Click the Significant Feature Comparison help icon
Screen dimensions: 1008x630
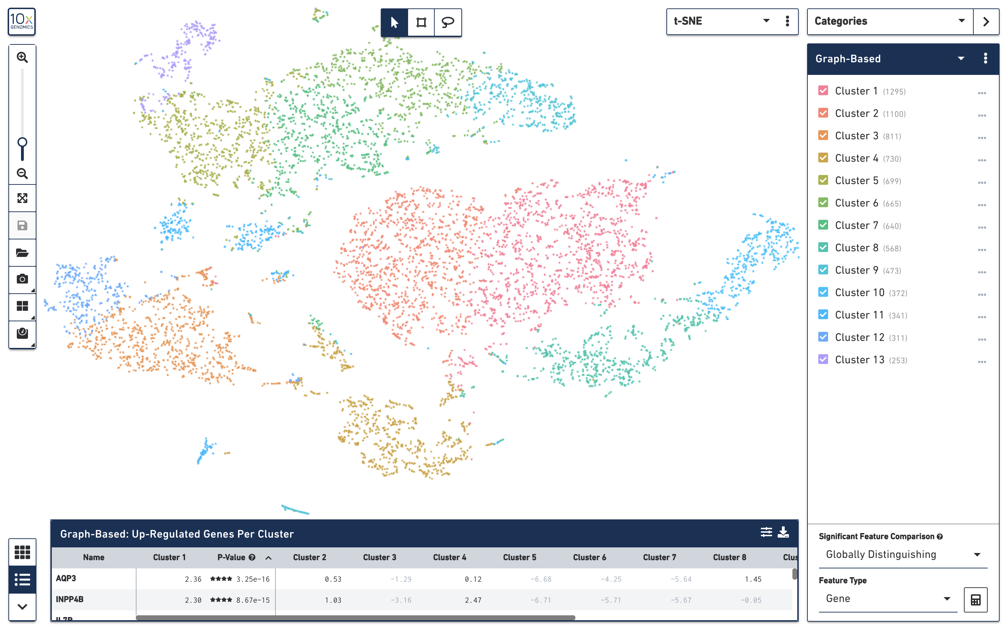[940, 537]
